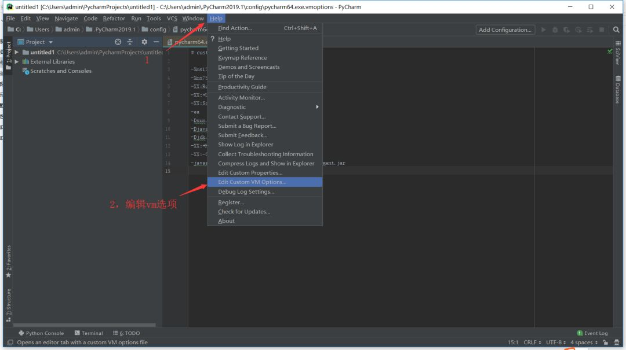This screenshot has width=626, height=350.
Task: Expand the Diagnostic submenu
Action: pyautogui.click(x=265, y=107)
